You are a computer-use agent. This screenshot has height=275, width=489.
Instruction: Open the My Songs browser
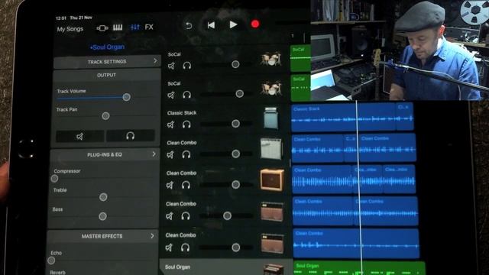pyautogui.click(x=70, y=29)
